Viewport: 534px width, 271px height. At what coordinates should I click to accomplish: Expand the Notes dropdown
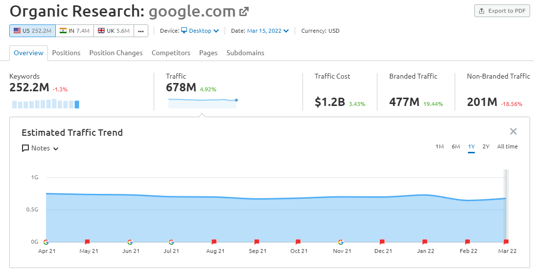[x=40, y=148]
